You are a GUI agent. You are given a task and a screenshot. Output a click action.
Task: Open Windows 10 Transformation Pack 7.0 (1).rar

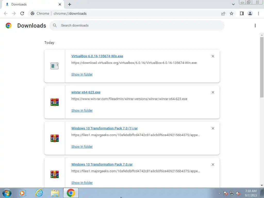point(105,128)
